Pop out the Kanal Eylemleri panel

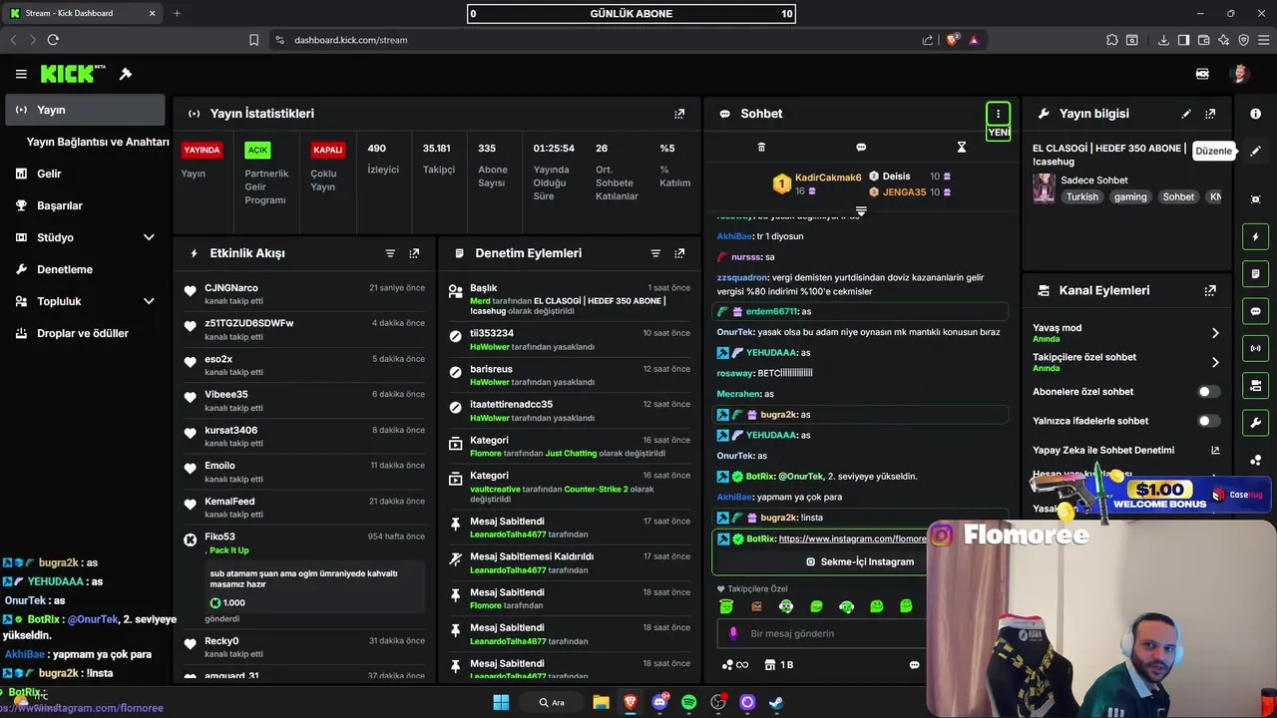(1210, 291)
